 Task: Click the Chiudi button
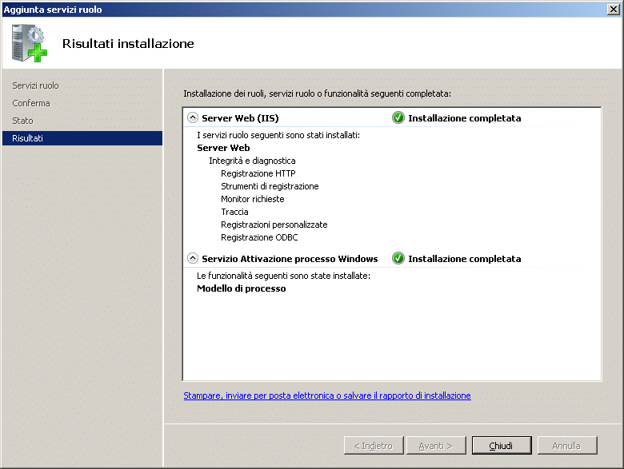tap(502, 446)
